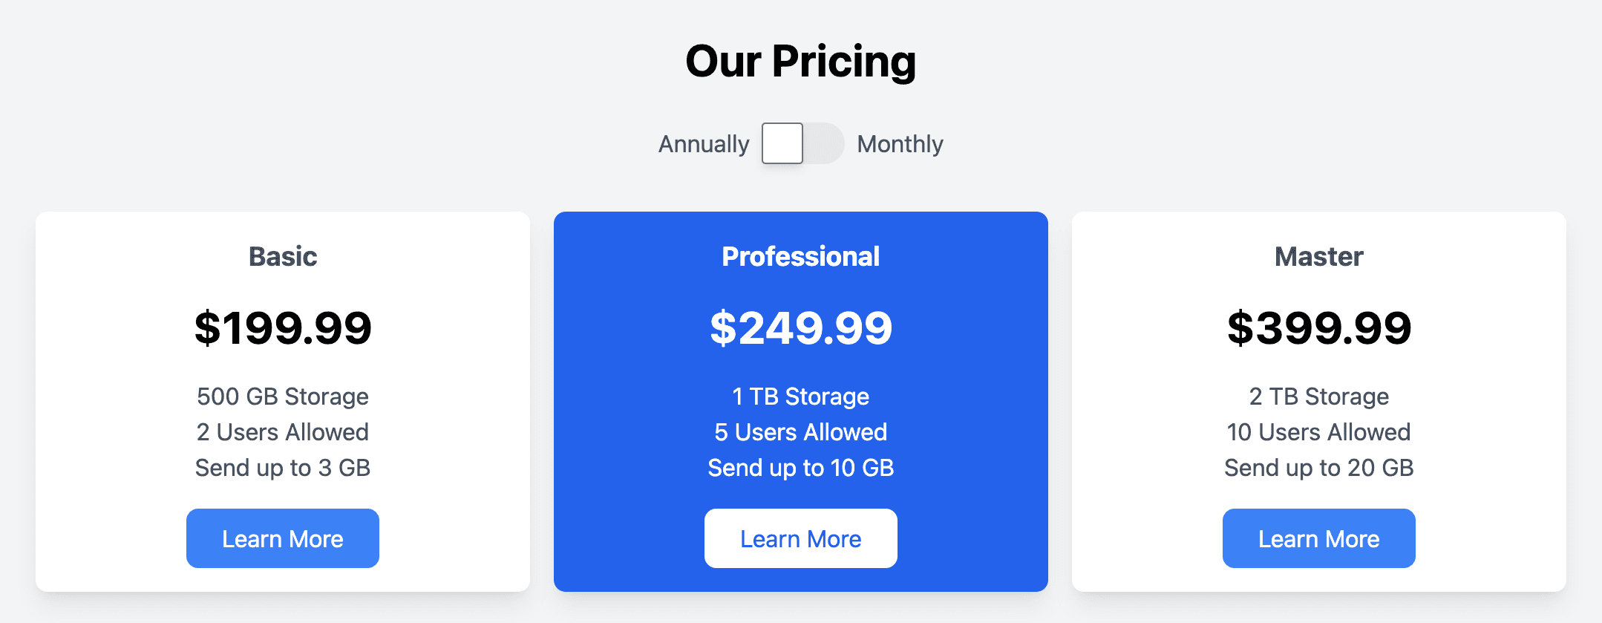The image size is (1602, 623).
Task: Click the white toggle switch knob
Action: tap(782, 143)
